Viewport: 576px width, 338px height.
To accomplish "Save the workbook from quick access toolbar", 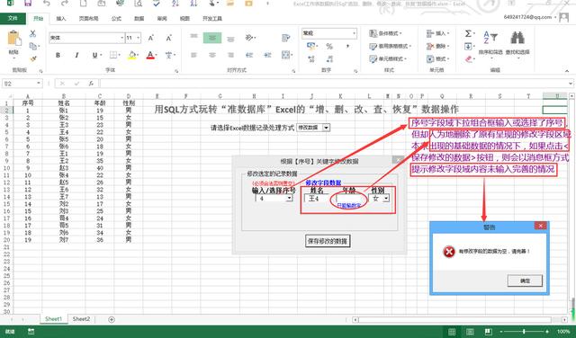I will [28, 4].
